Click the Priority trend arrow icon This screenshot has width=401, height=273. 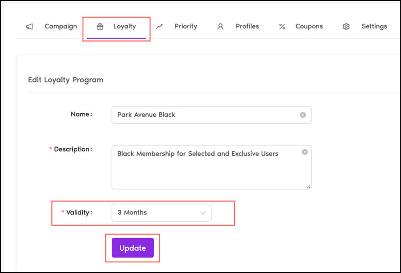click(159, 26)
